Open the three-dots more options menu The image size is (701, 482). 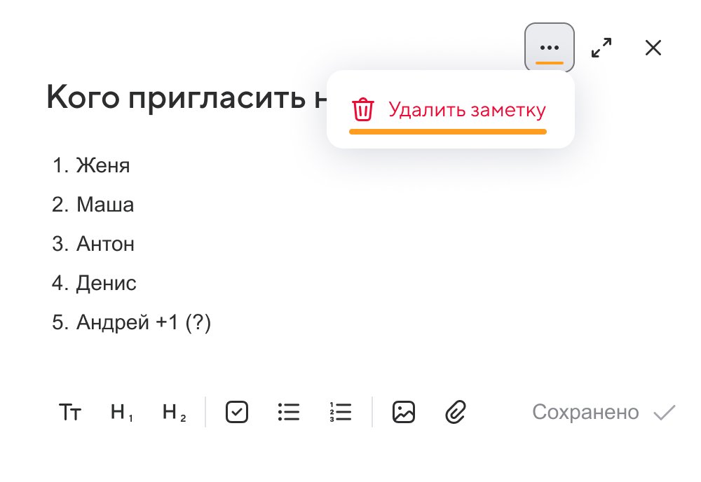(x=550, y=48)
